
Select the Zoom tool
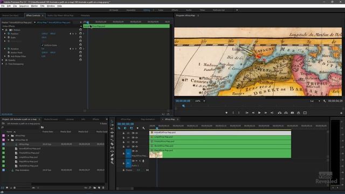tap(112, 163)
